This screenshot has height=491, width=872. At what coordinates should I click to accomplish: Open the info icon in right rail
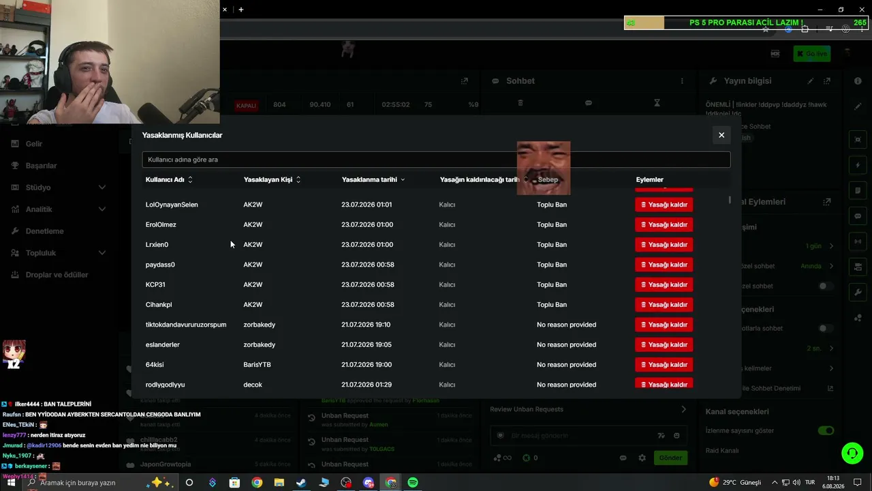pos(858,80)
